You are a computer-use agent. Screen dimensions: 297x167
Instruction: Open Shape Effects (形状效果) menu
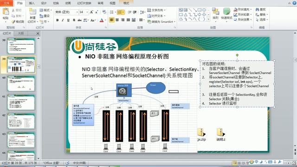click(x=242, y=19)
